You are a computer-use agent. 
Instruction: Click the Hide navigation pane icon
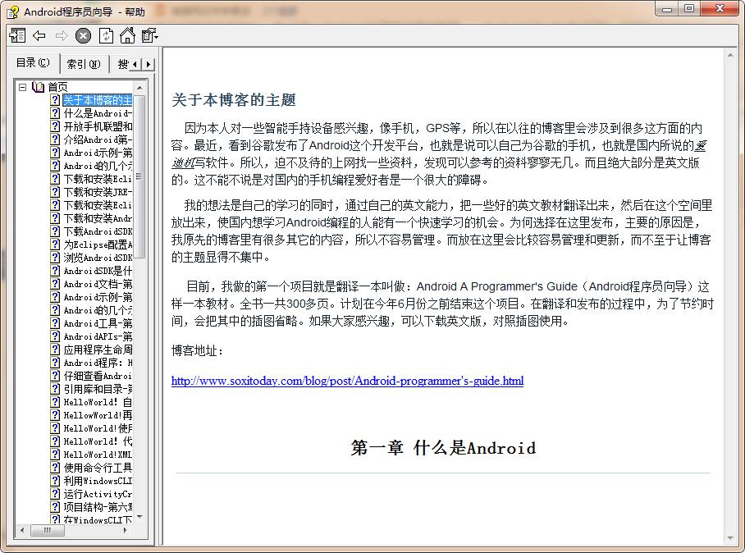[17, 34]
